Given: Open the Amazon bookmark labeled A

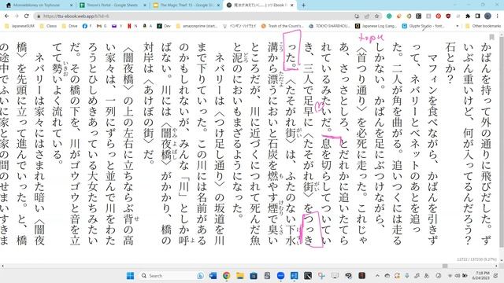Looking at the screenshot, I should coord(147,26).
